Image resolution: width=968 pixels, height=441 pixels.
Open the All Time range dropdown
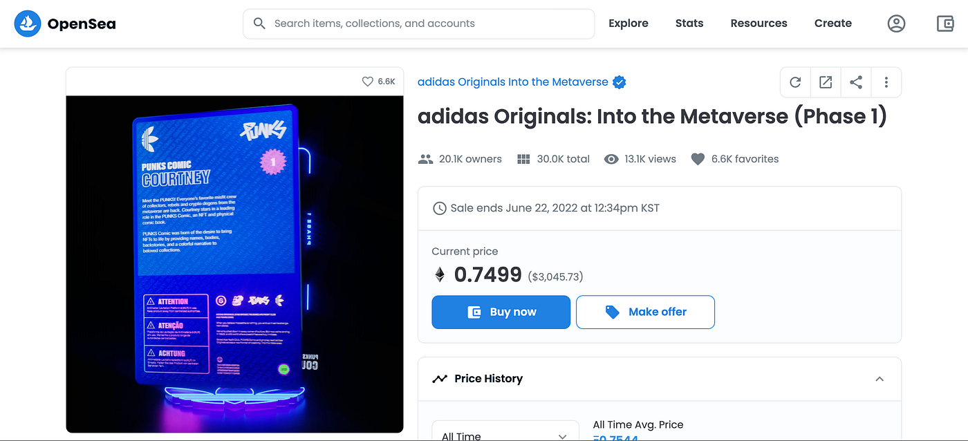[505, 431]
